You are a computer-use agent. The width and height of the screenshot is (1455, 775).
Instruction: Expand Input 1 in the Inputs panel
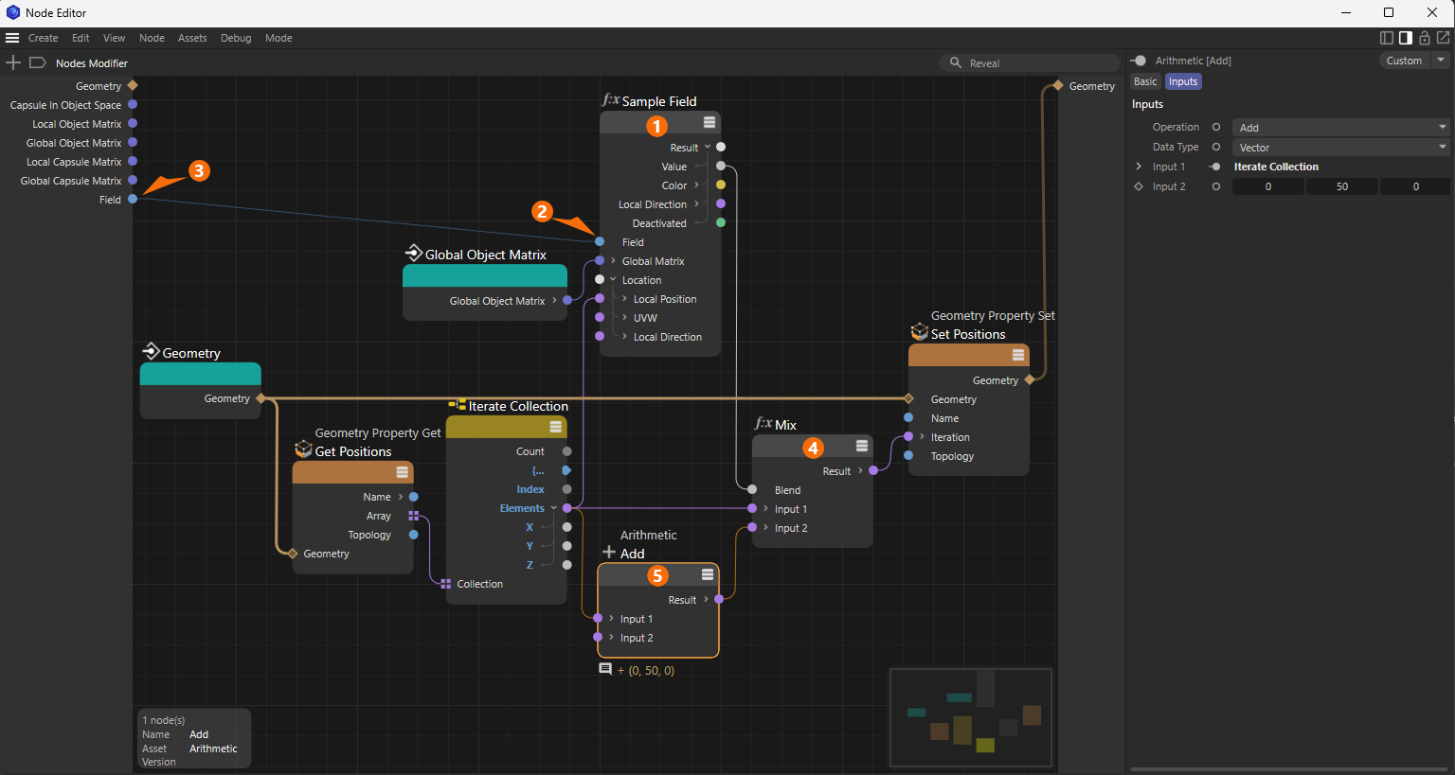pos(1139,167)
